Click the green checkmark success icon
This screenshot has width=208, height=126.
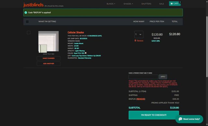coord(26,13)
